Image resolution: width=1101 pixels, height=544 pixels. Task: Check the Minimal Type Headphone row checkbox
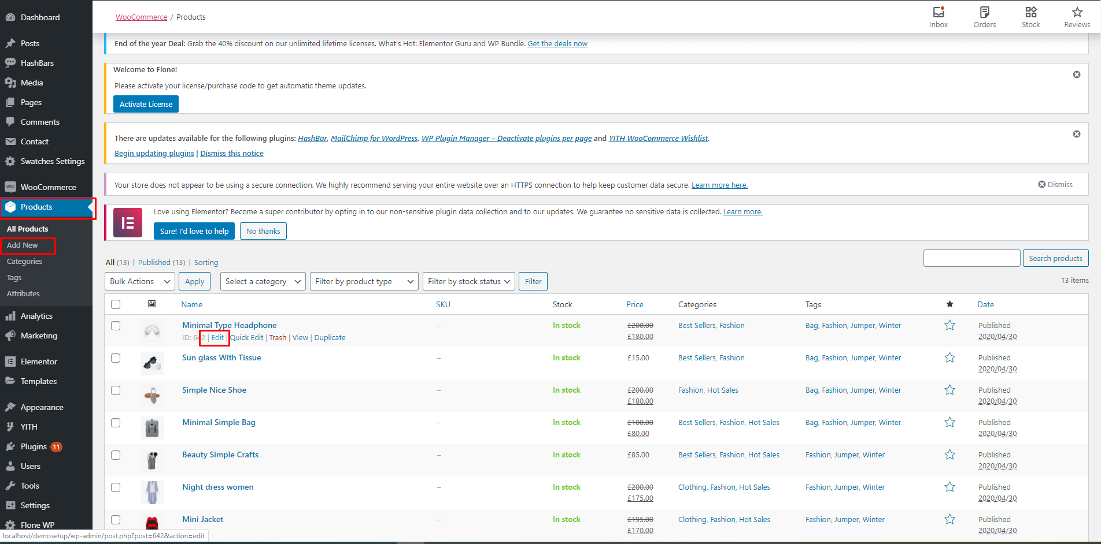click(x=116, y=326)
